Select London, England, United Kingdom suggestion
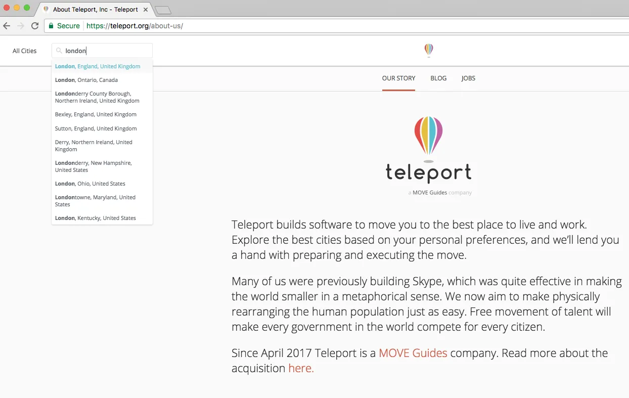 (x=102, y=66)
